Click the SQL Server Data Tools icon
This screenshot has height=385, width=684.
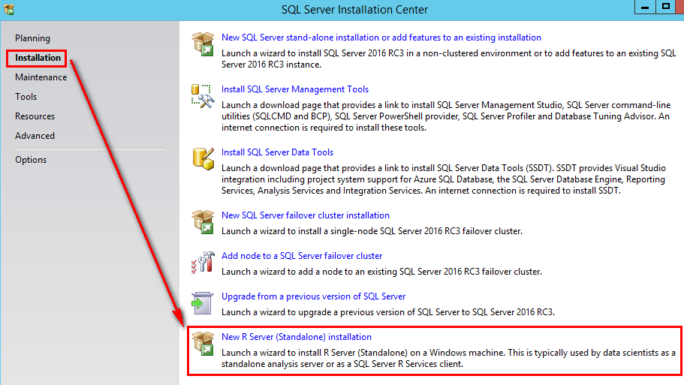(203, 159)
